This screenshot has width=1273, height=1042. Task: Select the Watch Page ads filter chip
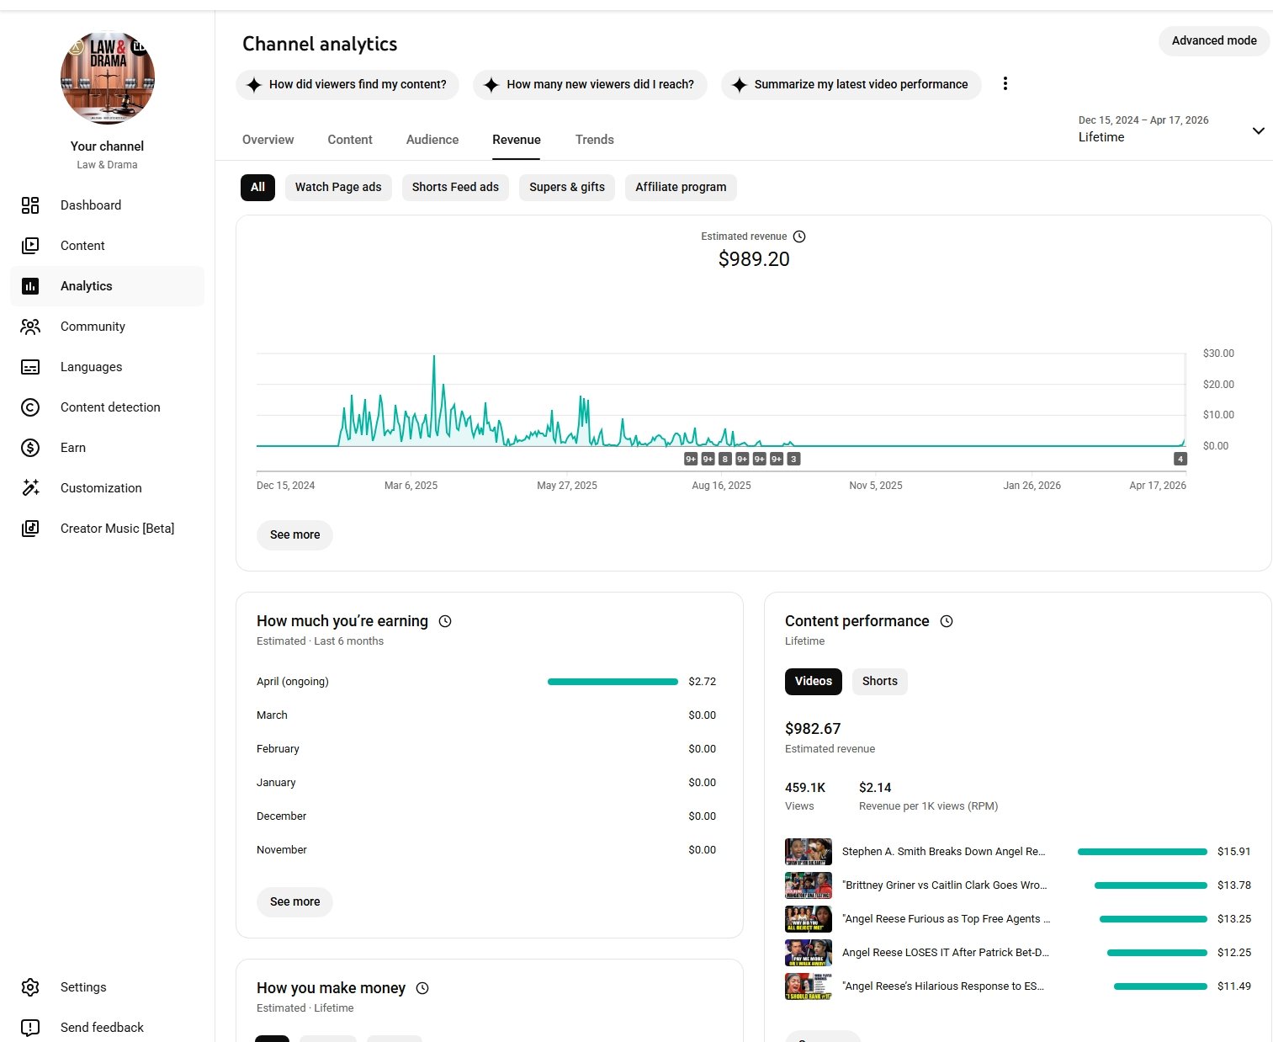pyautogui.click(x=338, y=188)
